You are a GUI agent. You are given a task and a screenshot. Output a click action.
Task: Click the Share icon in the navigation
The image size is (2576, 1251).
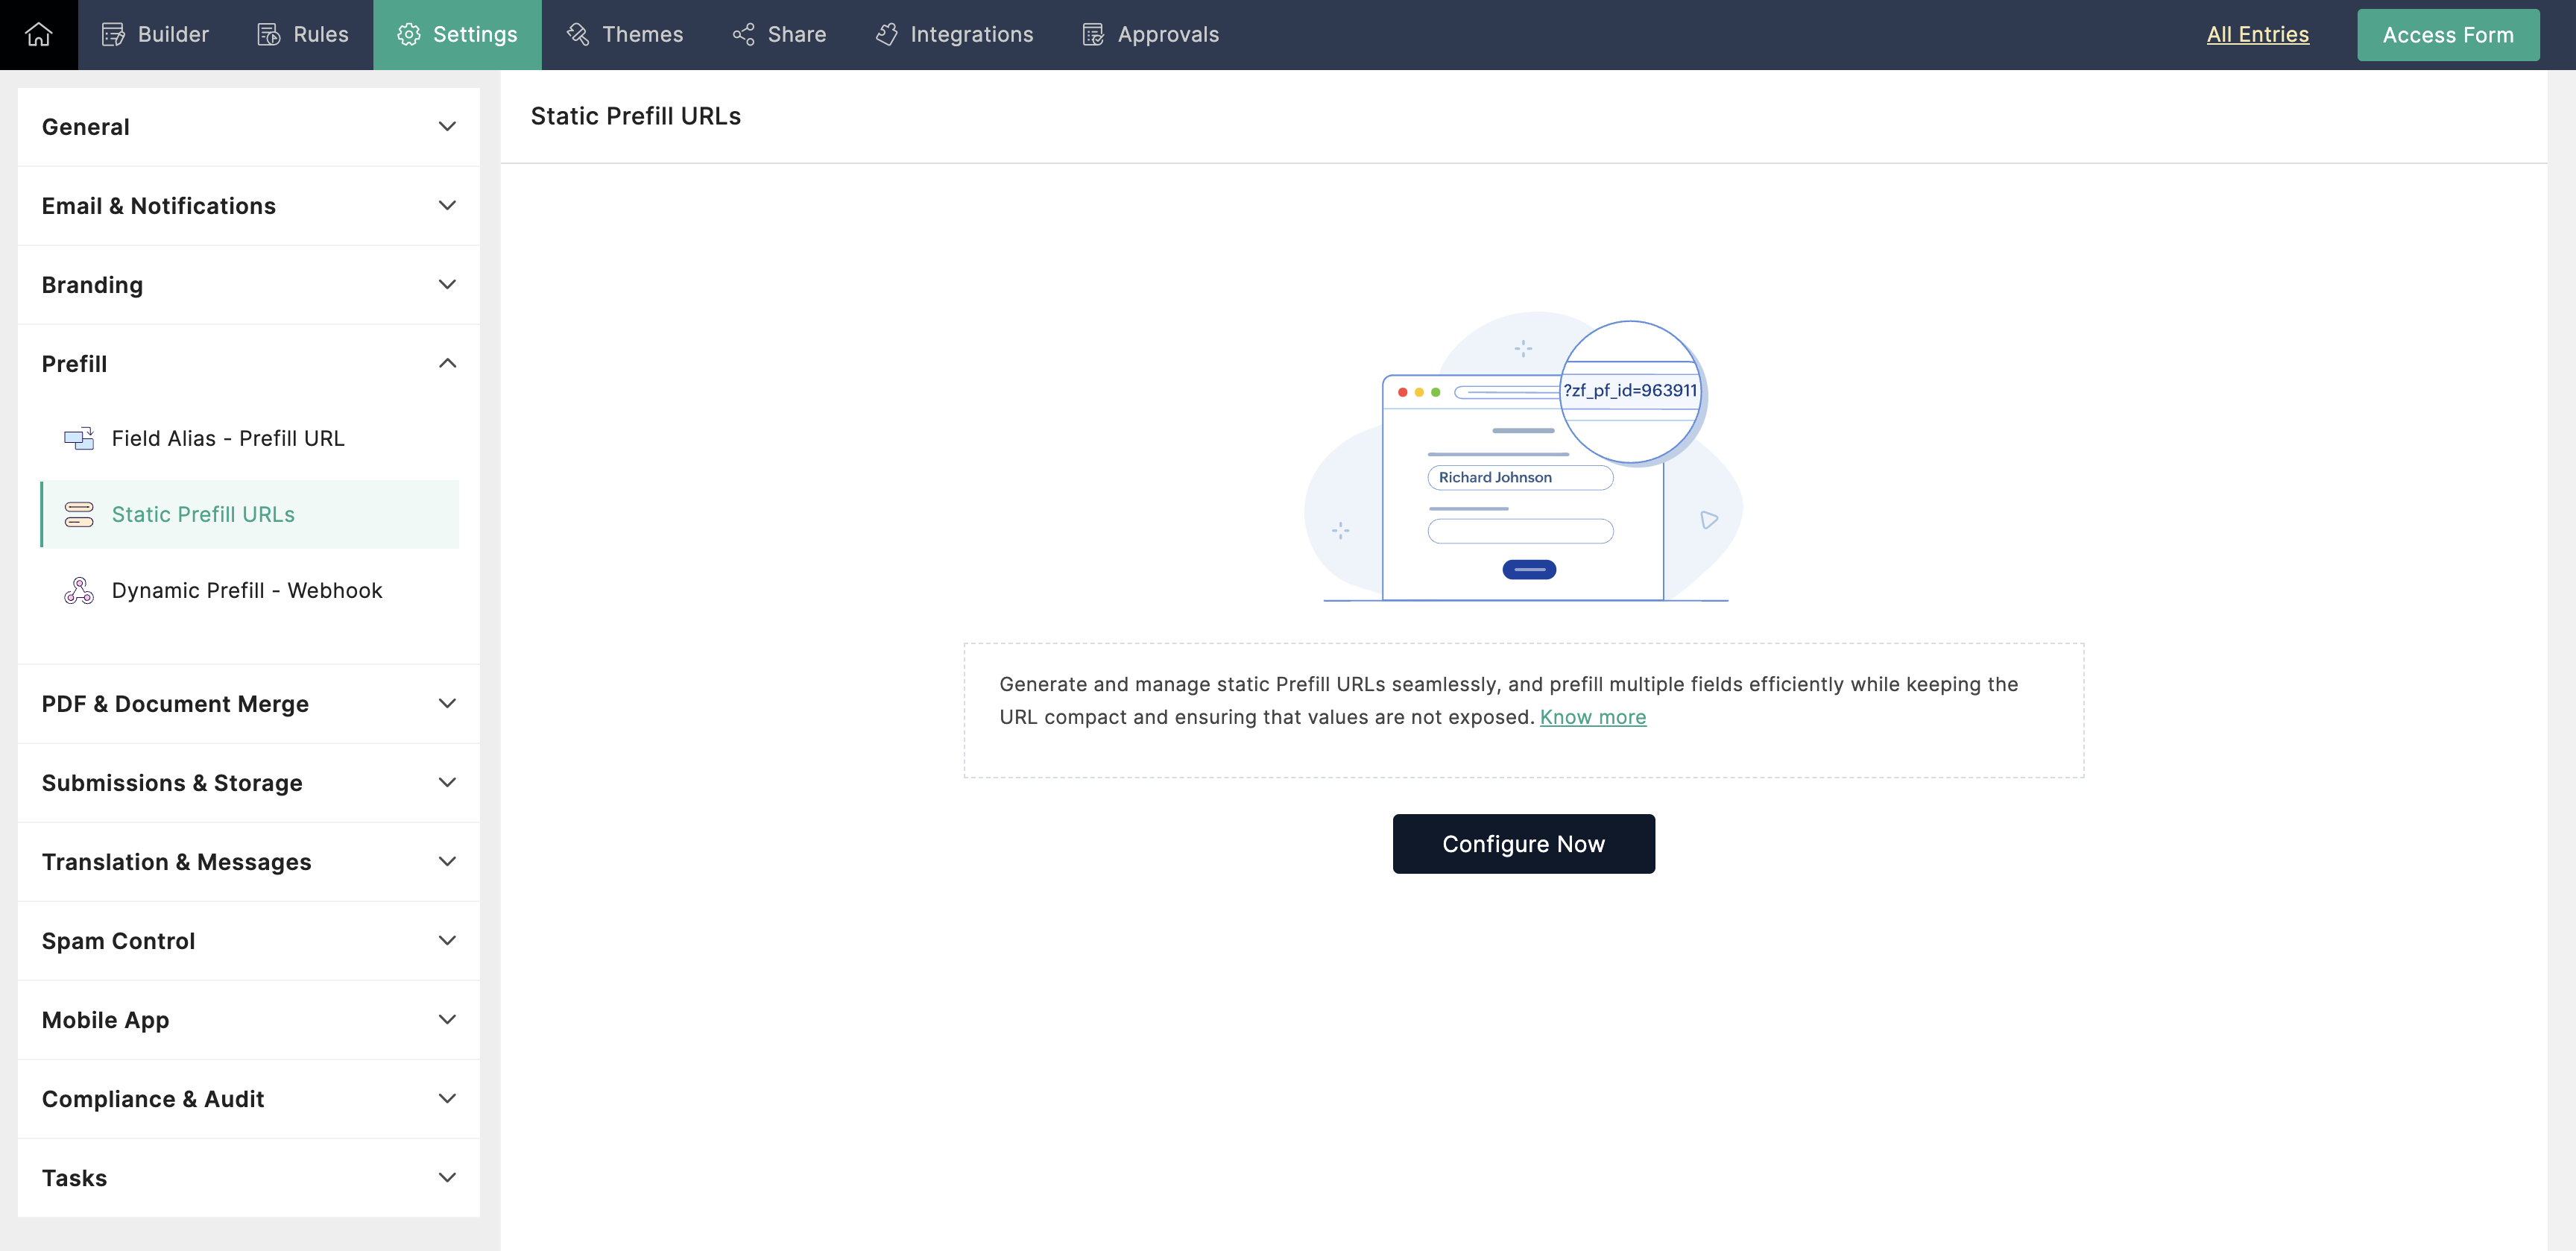[743, 34]
